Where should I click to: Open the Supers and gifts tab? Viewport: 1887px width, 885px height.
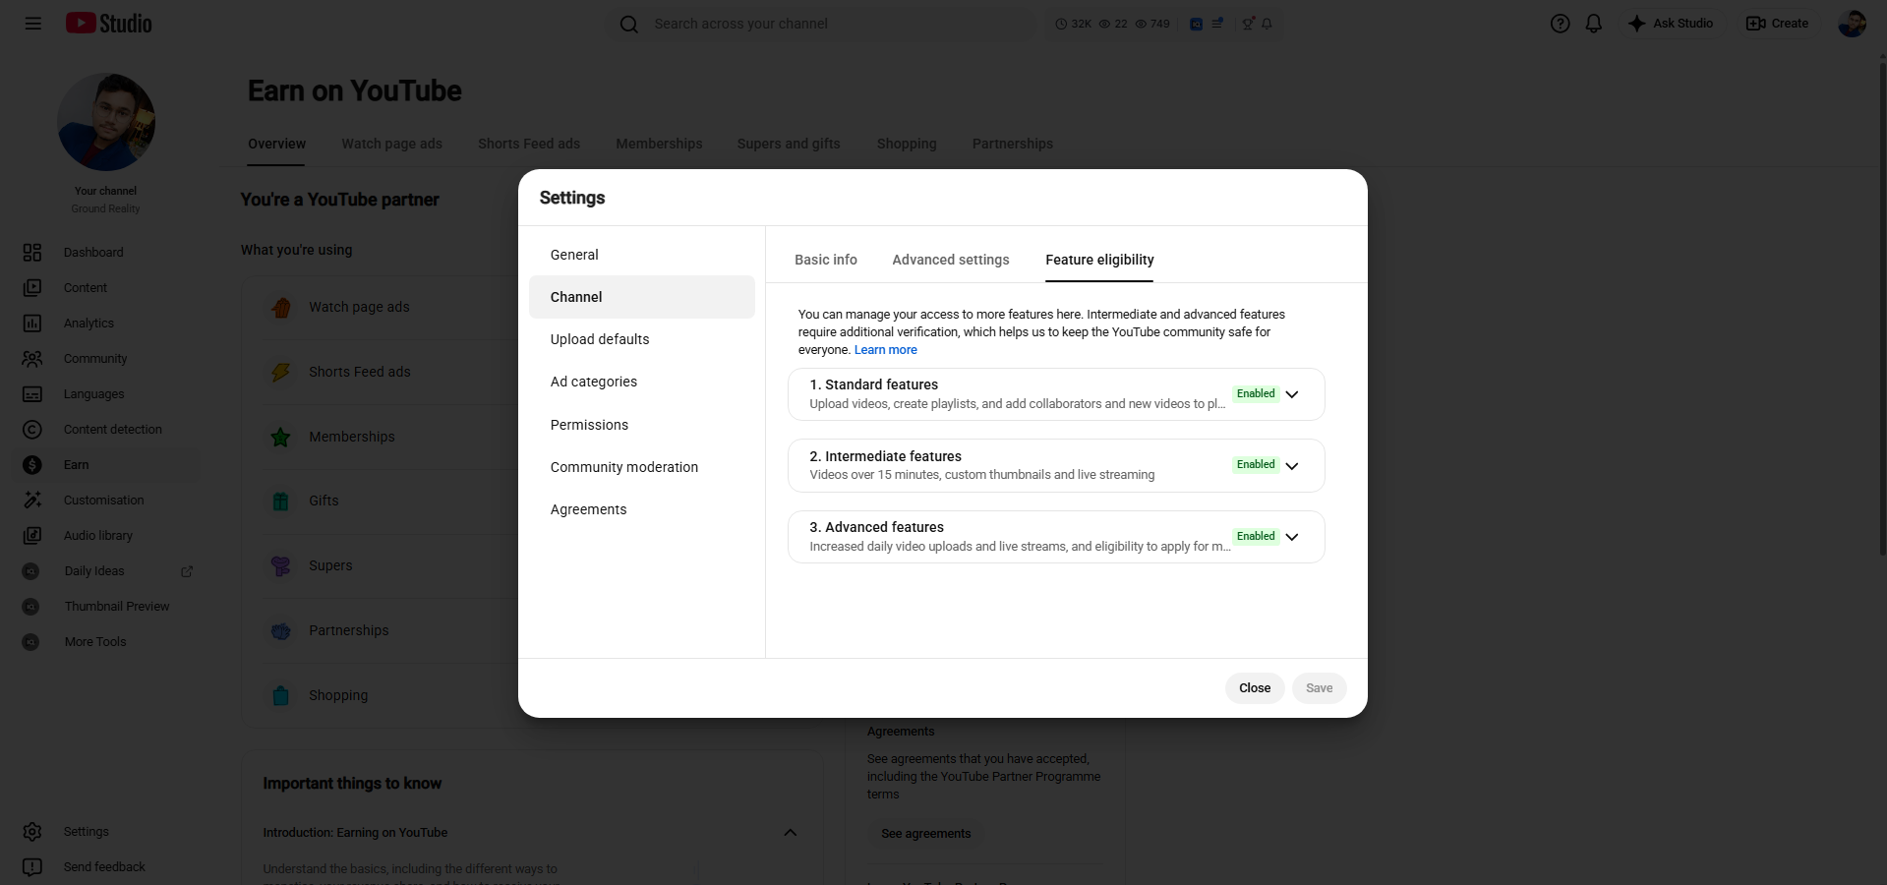click(789, 144)
